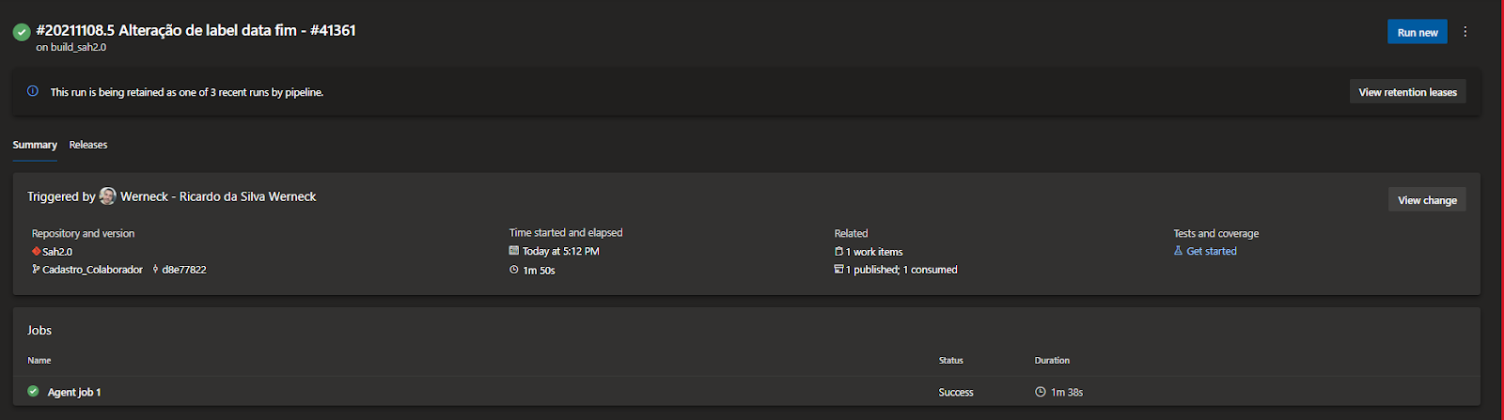Screen dimensions: 1504x420
Task: Switch to the Releases tab
Action: click(x=88, y=145)
